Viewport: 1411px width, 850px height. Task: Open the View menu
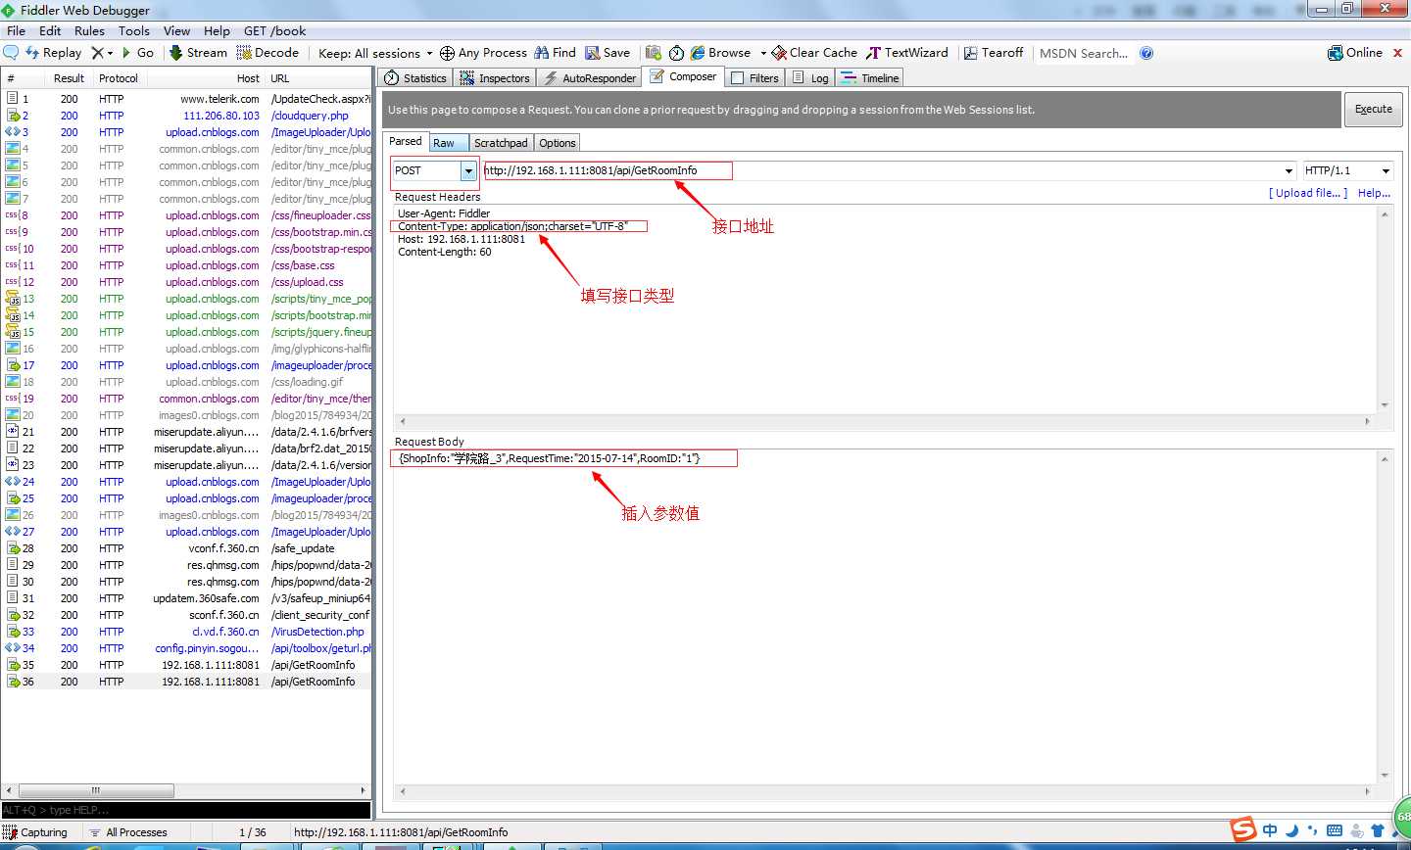tap(177, 30)
